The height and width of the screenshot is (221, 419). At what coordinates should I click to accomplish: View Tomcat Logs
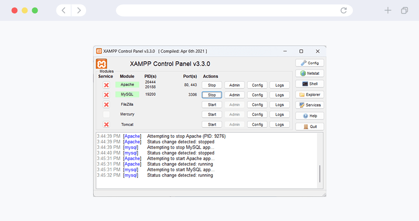279,124
